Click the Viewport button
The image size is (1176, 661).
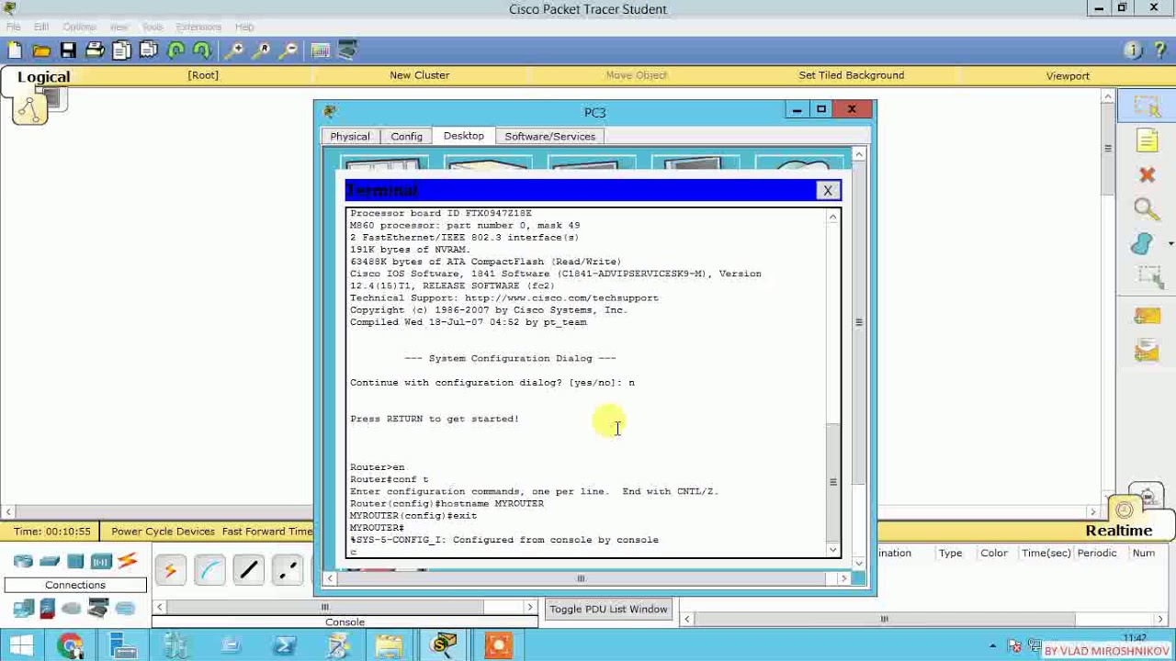pyautogui.click(x=1068, y=76)
